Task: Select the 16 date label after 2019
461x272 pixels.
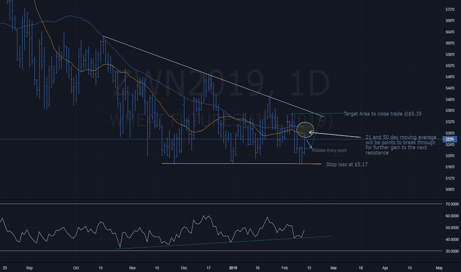Action: click(258, 268)
